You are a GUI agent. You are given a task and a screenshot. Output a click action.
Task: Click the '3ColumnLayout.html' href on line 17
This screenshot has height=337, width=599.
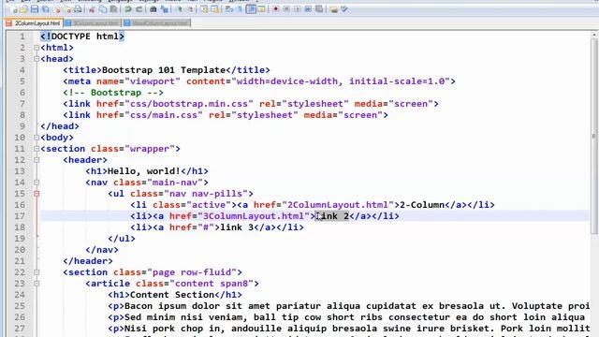[x=254, y=216]
